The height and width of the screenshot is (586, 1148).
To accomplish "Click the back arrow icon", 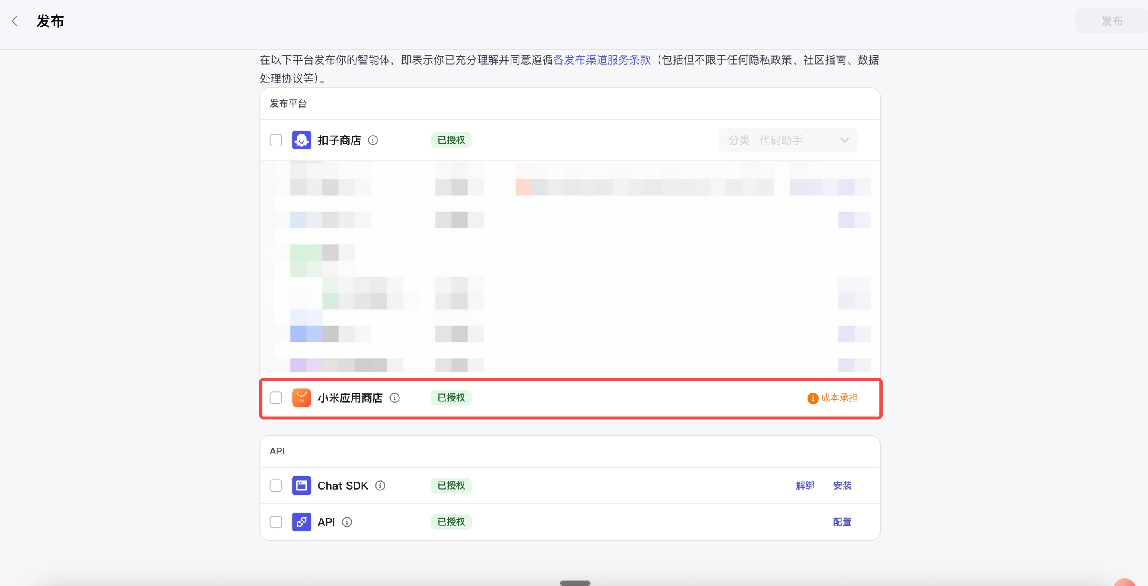I will pos(15,21).
